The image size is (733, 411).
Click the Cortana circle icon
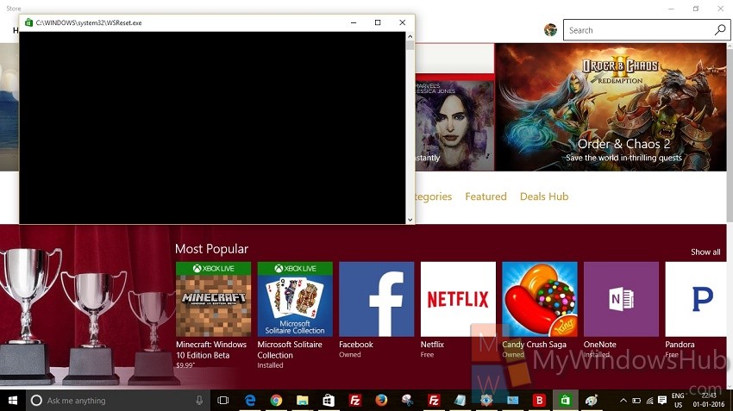36,401
